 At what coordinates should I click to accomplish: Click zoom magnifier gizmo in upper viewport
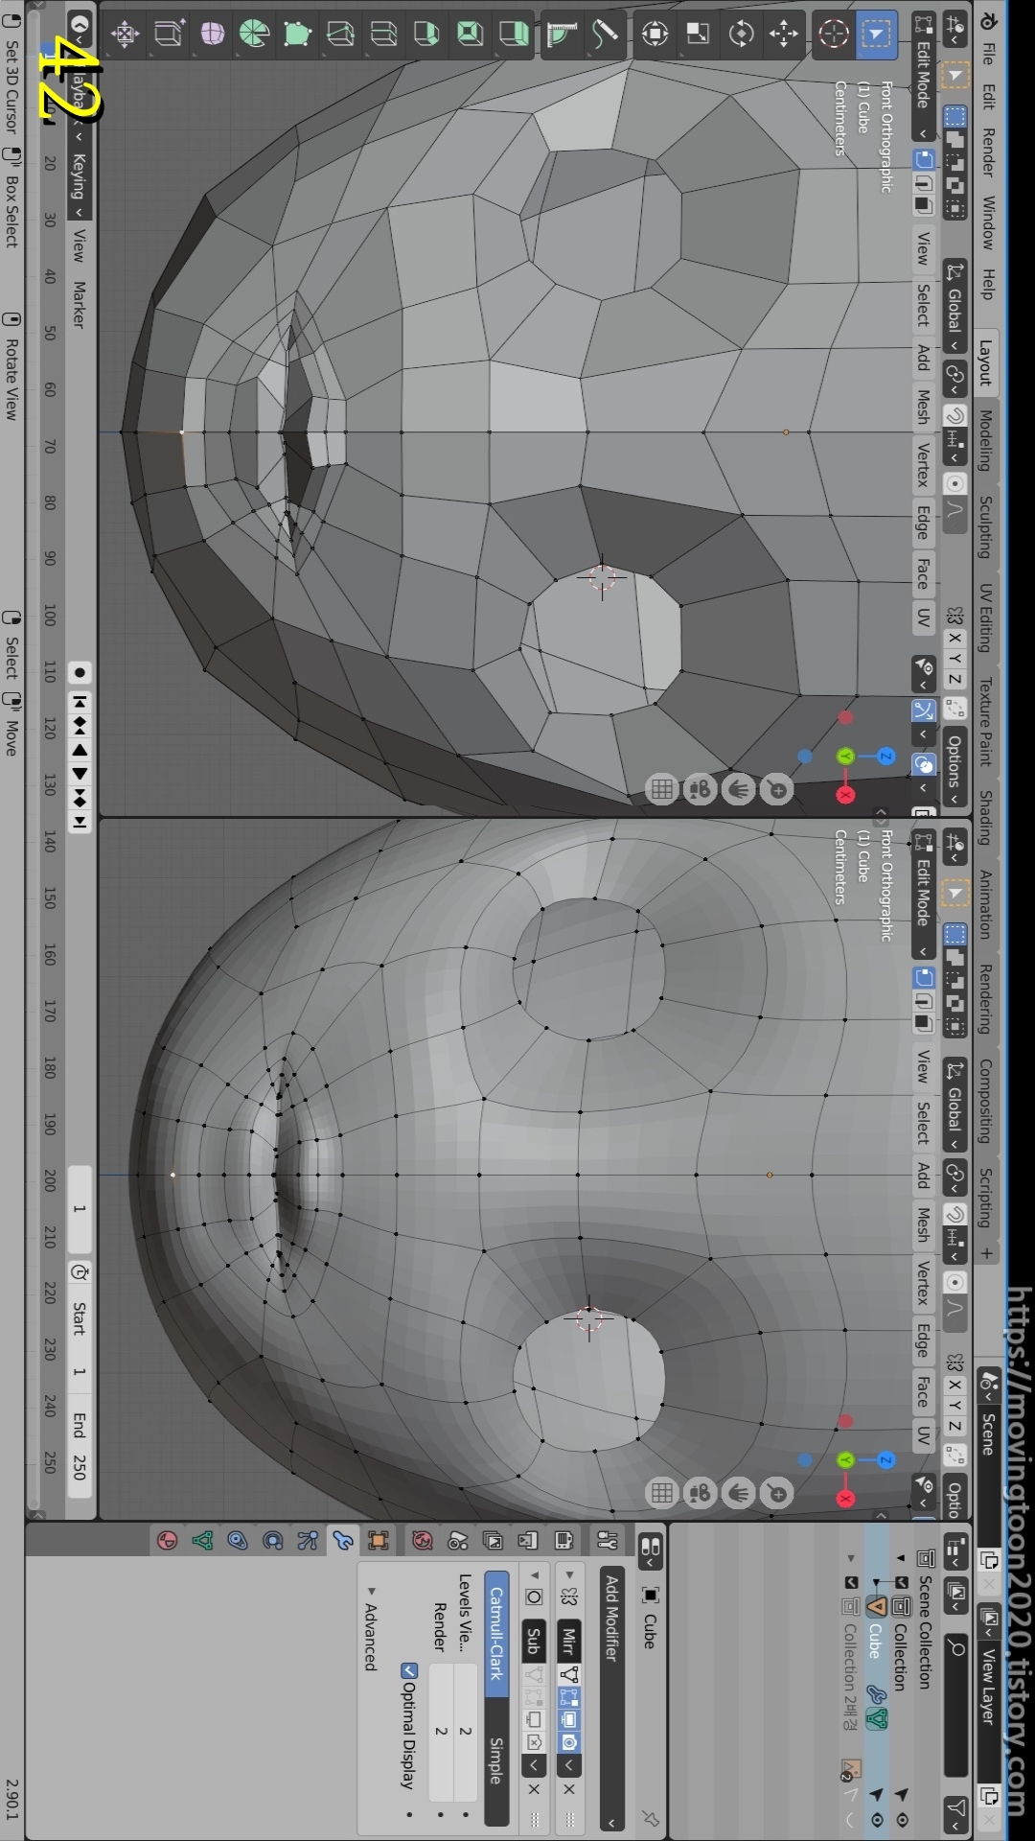tap(777, 790)
